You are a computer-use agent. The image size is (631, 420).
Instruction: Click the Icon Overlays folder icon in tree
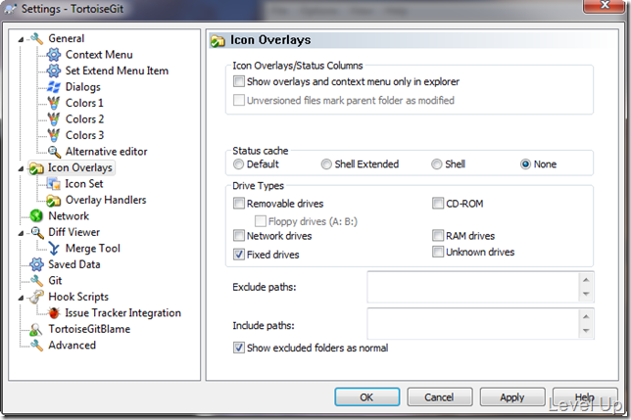point(36,168)
